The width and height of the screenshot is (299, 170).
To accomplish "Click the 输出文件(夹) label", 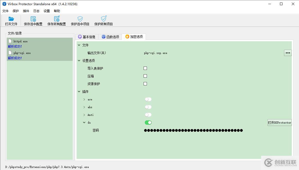I will click(x=97, y=53).
